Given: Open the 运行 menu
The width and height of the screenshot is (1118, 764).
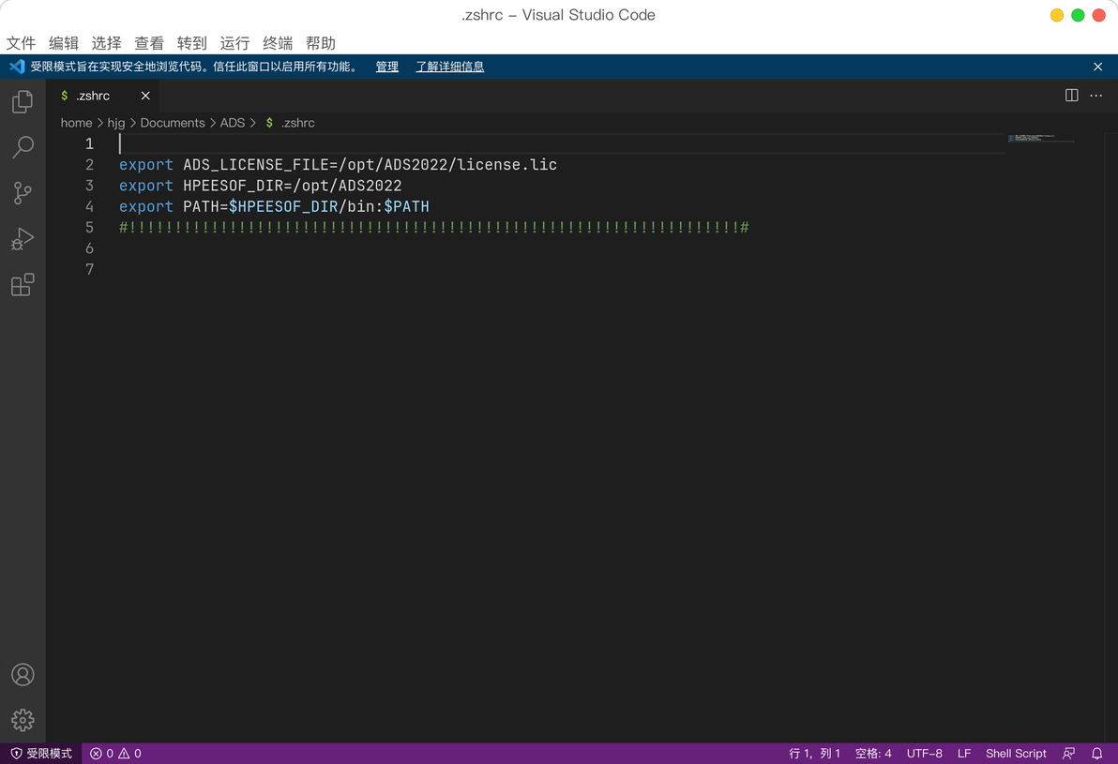Looking at the screenshot, I should tap(234, 43).
